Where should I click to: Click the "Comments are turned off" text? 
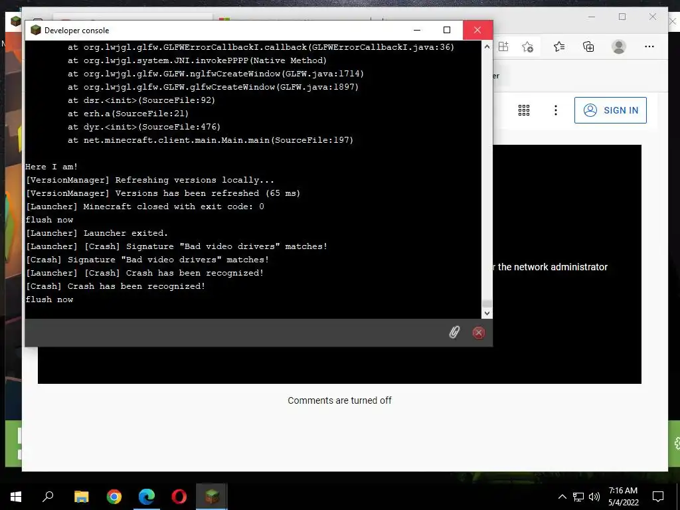339,400
